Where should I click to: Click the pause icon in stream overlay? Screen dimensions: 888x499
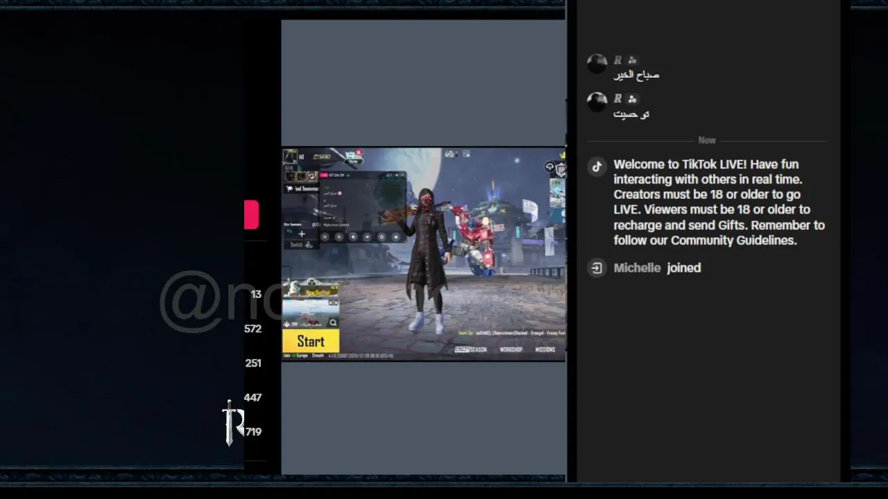point(325,236)
